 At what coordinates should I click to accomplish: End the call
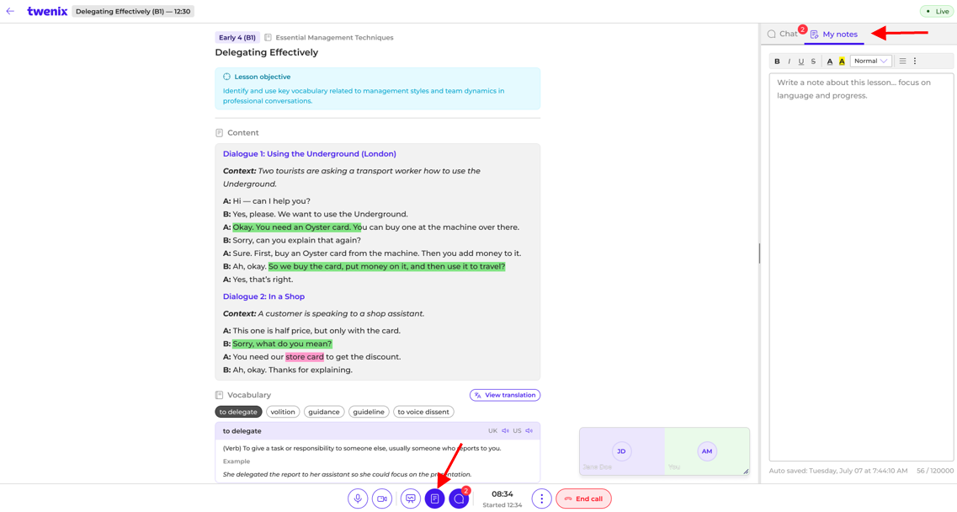(583, 499)
